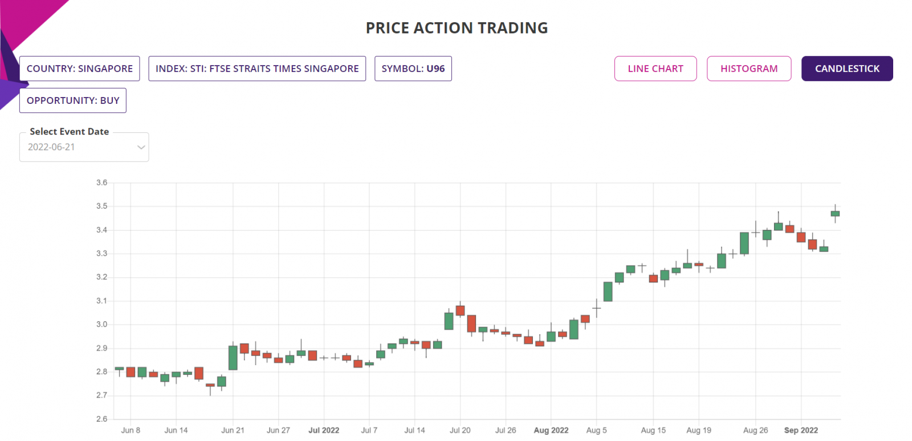Click the 3.1 y-axis label

point(101,301)
